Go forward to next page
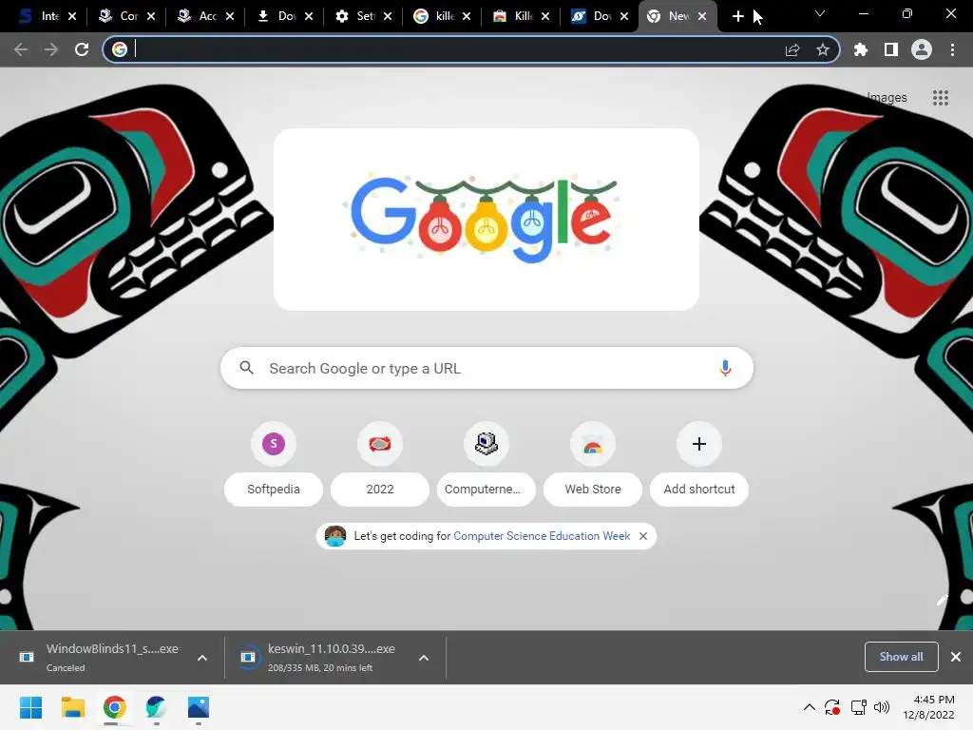Viewport: 973px width, 730px height. click(51, 49)
